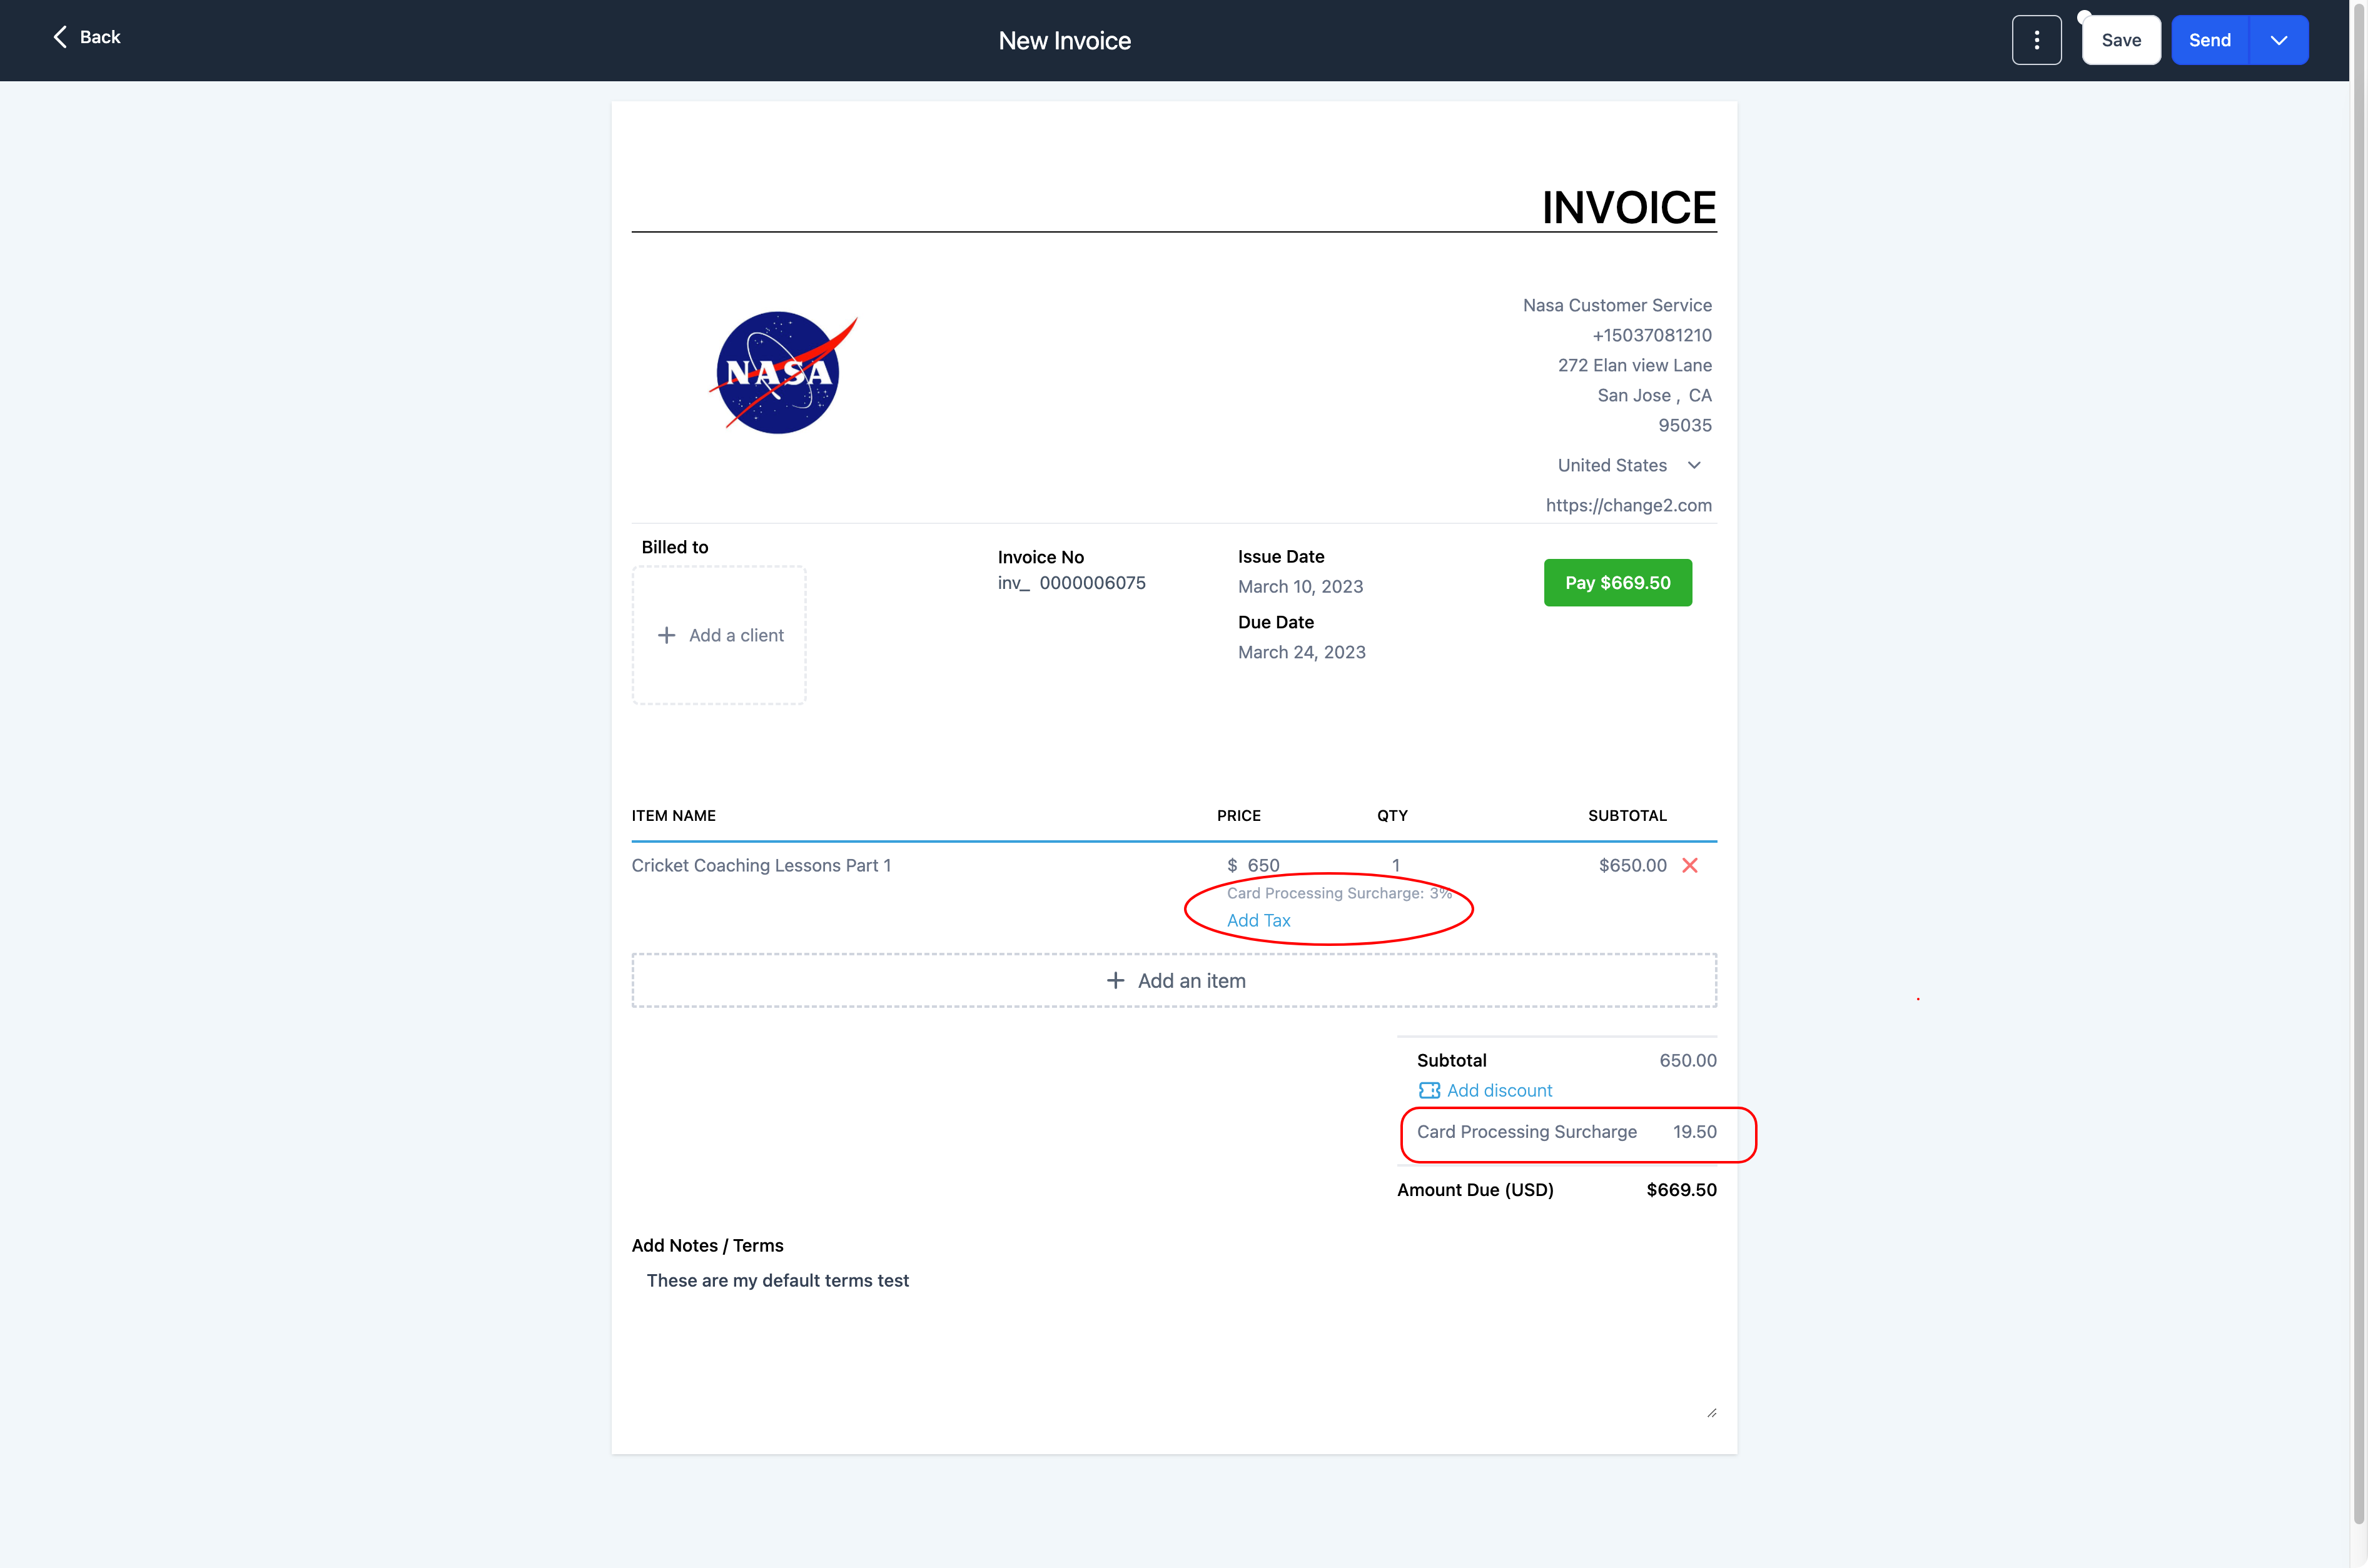Click the discount ticket icon
Image resolution: width=2368 pixels, height=1568 pixels.
pos(1429,1090)
